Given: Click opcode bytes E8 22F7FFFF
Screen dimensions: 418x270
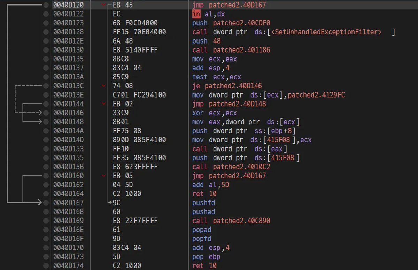Looking at the screenshot, I should 135,221.
